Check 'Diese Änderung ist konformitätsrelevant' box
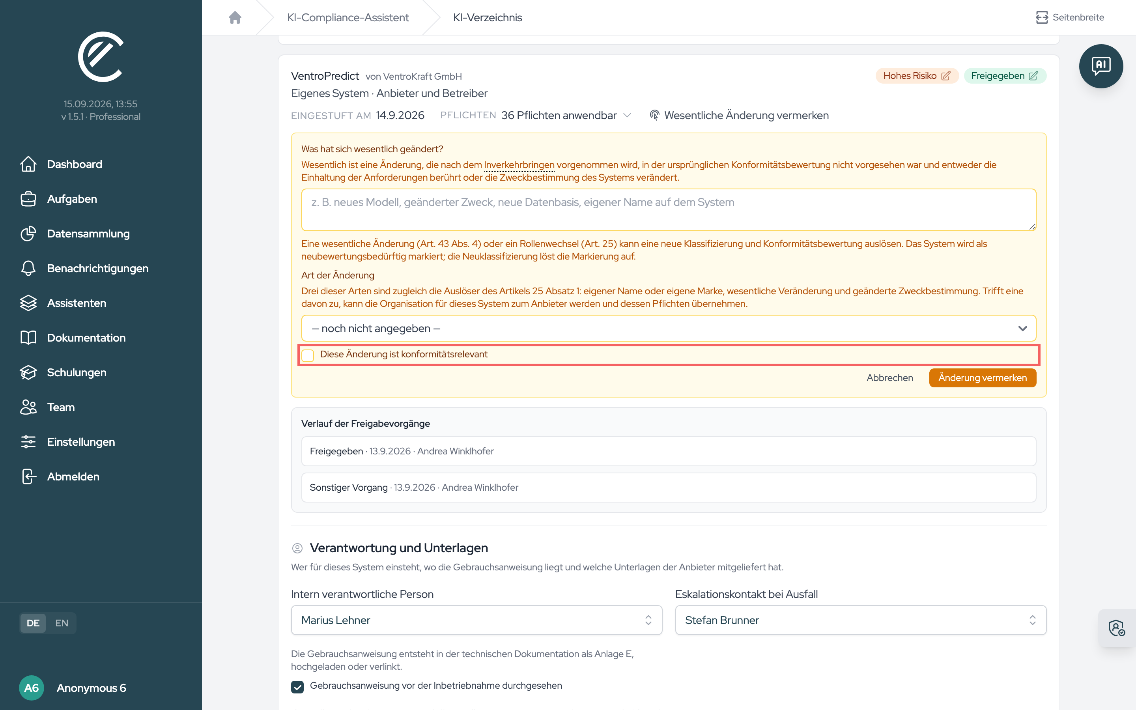Viewport: 1136px width, 710px height. pyautogui.click(x=308, y=355)
